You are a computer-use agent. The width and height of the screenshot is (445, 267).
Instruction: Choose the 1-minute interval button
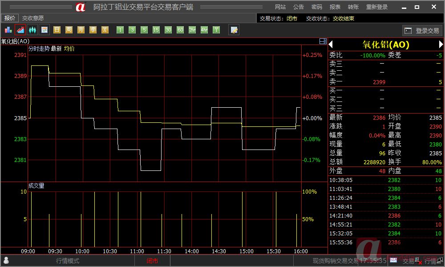[120, 30]
